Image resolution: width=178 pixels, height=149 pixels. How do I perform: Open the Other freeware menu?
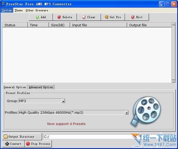[37, 10]
